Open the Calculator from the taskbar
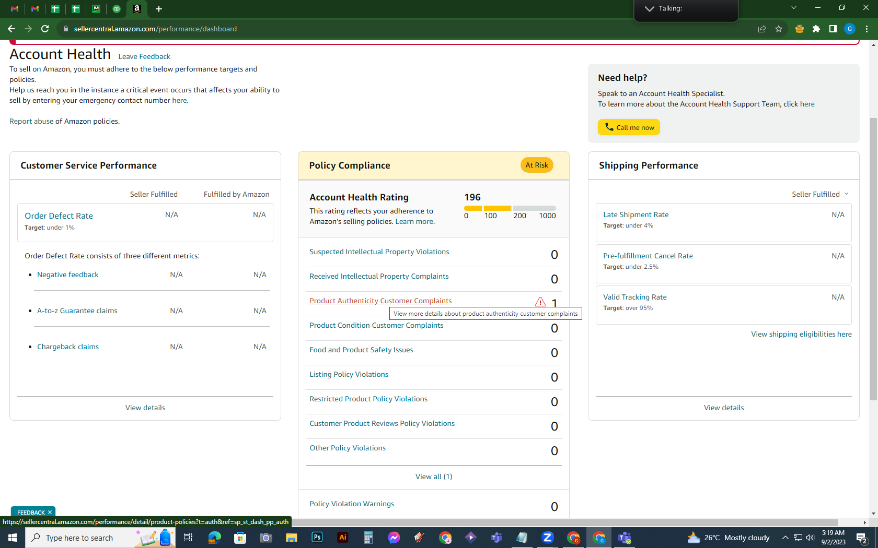 coord(368,538)
